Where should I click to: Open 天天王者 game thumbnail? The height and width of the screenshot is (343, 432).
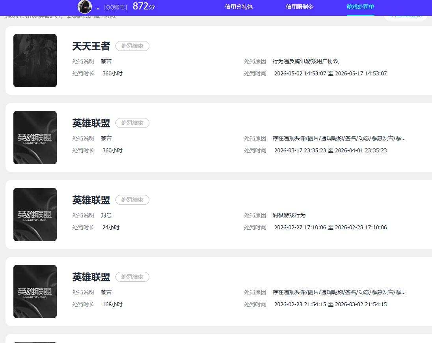coord(35,60)
